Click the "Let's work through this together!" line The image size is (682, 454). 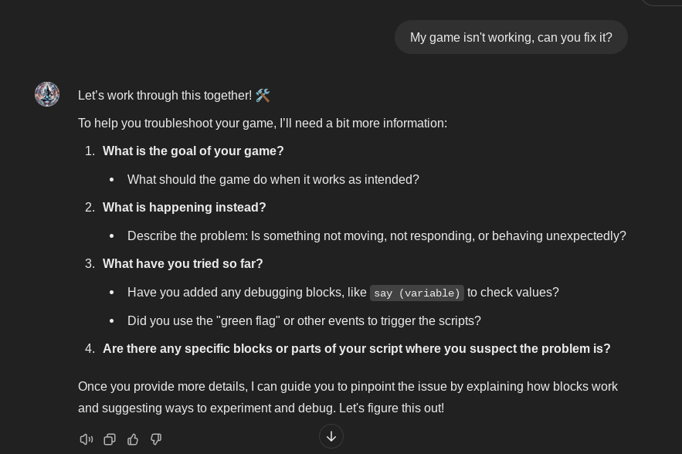click(x=165, y=96)
